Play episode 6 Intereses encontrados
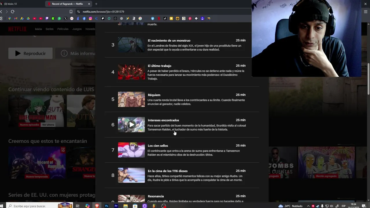The height and width of the screenshot is (208, 370). point(132,125)
